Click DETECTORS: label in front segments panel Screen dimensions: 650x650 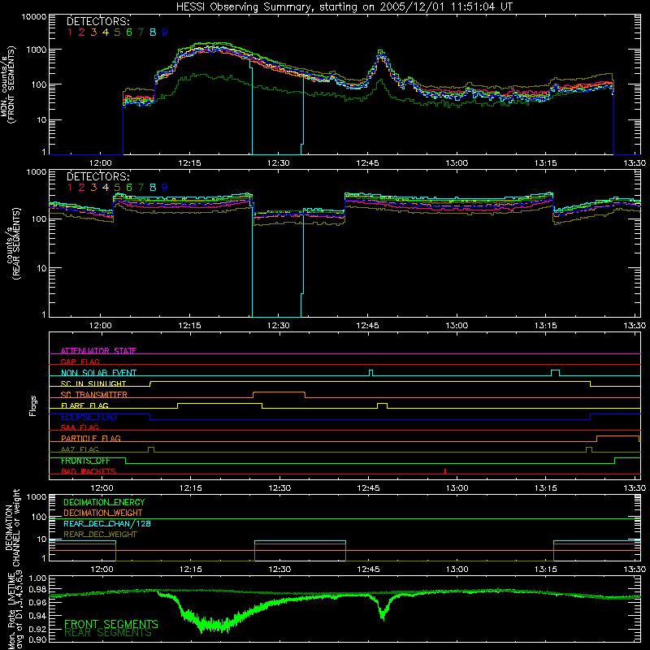coord(97,21)
